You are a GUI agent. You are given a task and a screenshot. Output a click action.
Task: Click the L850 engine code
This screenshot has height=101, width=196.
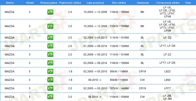point(167,80)
